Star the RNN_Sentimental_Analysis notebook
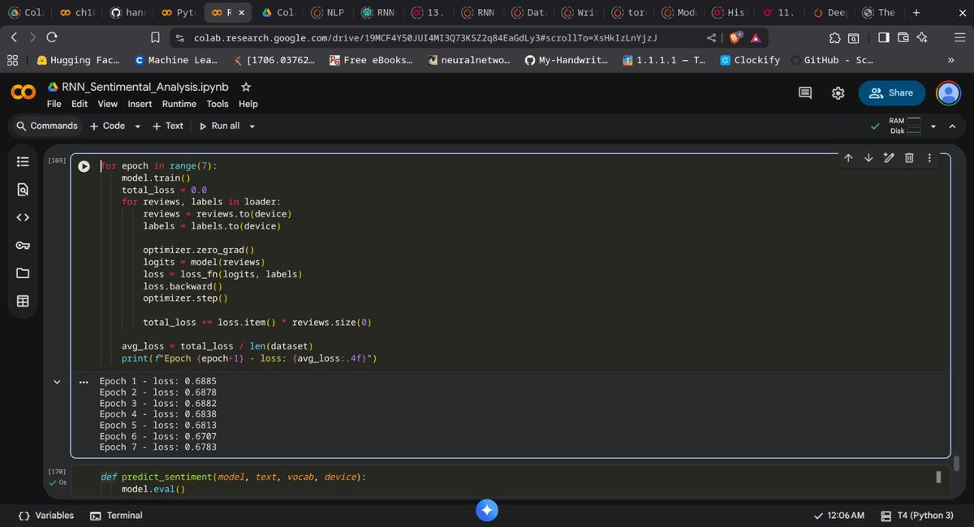This screenshot has width=974, height=527. pos(246,87)
